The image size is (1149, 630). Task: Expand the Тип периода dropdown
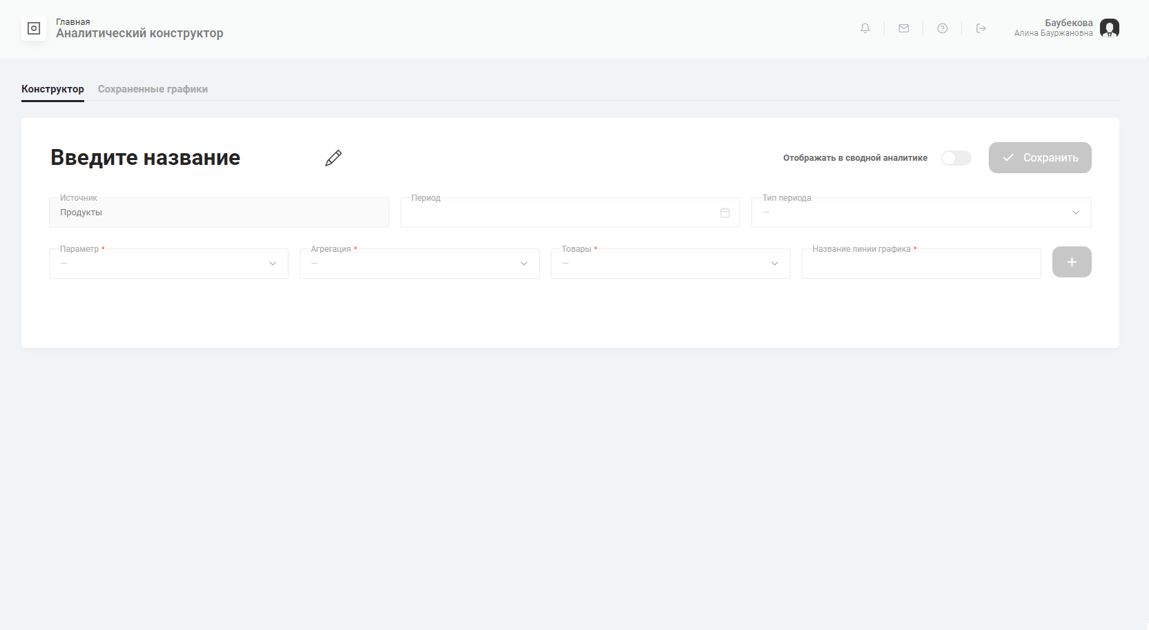tap(921, 213)
